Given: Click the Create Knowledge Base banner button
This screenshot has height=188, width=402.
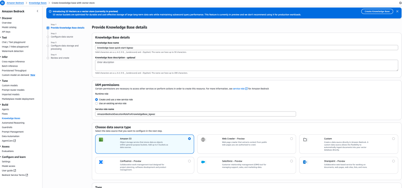Looking at the screenshot, I should (377, 11).
